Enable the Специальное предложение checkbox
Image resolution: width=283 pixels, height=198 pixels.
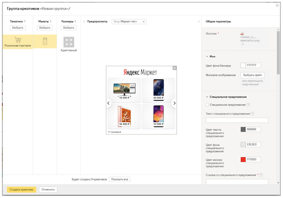click(x=207, y=105)
